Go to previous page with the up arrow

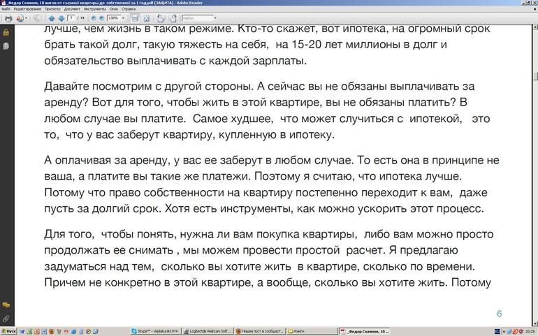pos(51,17)
